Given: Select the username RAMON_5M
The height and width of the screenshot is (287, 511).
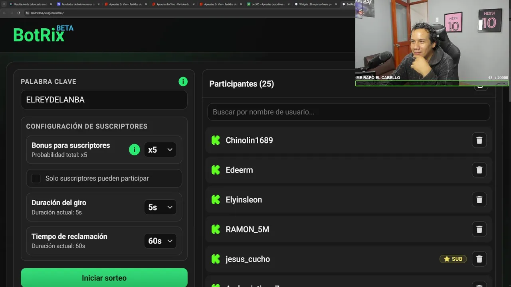Looking at the screenshot, I should tap(248, 230).
